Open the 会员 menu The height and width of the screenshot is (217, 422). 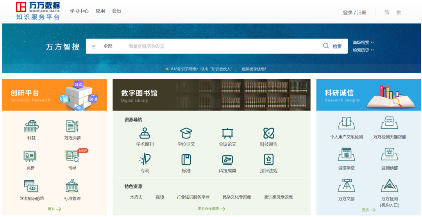(x=116, y=11)
